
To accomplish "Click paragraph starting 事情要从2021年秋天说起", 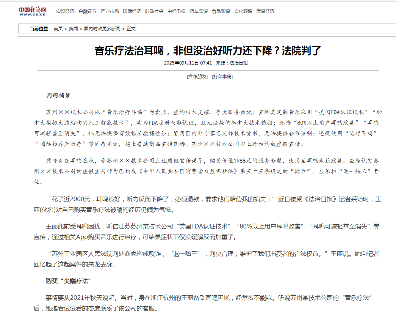I will click(203, 303).
